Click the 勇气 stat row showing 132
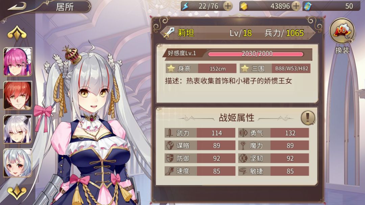 pyautogui.click(x=273, y=133)
